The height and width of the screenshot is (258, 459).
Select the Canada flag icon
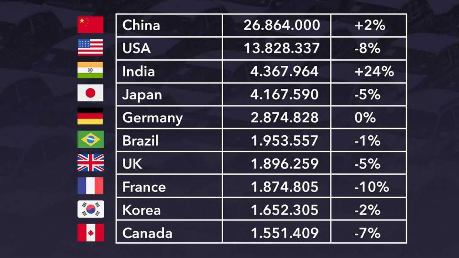(x=90, y=233)
